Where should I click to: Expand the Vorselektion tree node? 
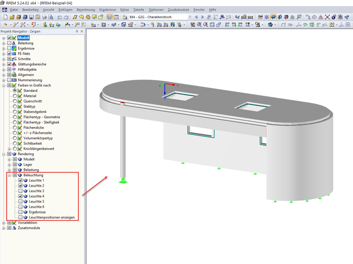tap(4, 223)
